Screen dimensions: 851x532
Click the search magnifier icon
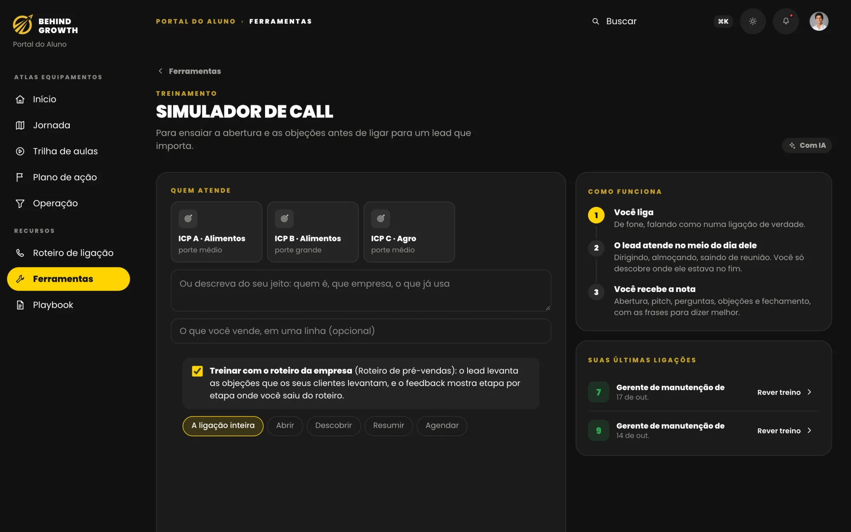coord(596,21)
